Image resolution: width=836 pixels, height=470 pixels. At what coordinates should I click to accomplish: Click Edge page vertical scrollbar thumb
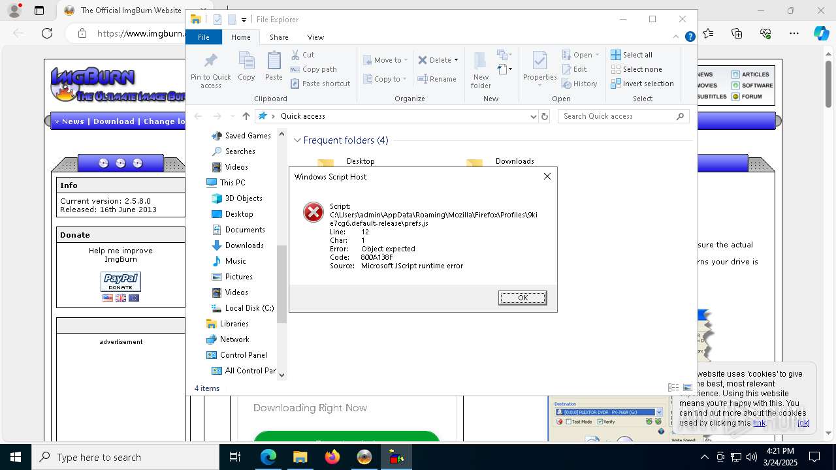(x=828, y=85)
